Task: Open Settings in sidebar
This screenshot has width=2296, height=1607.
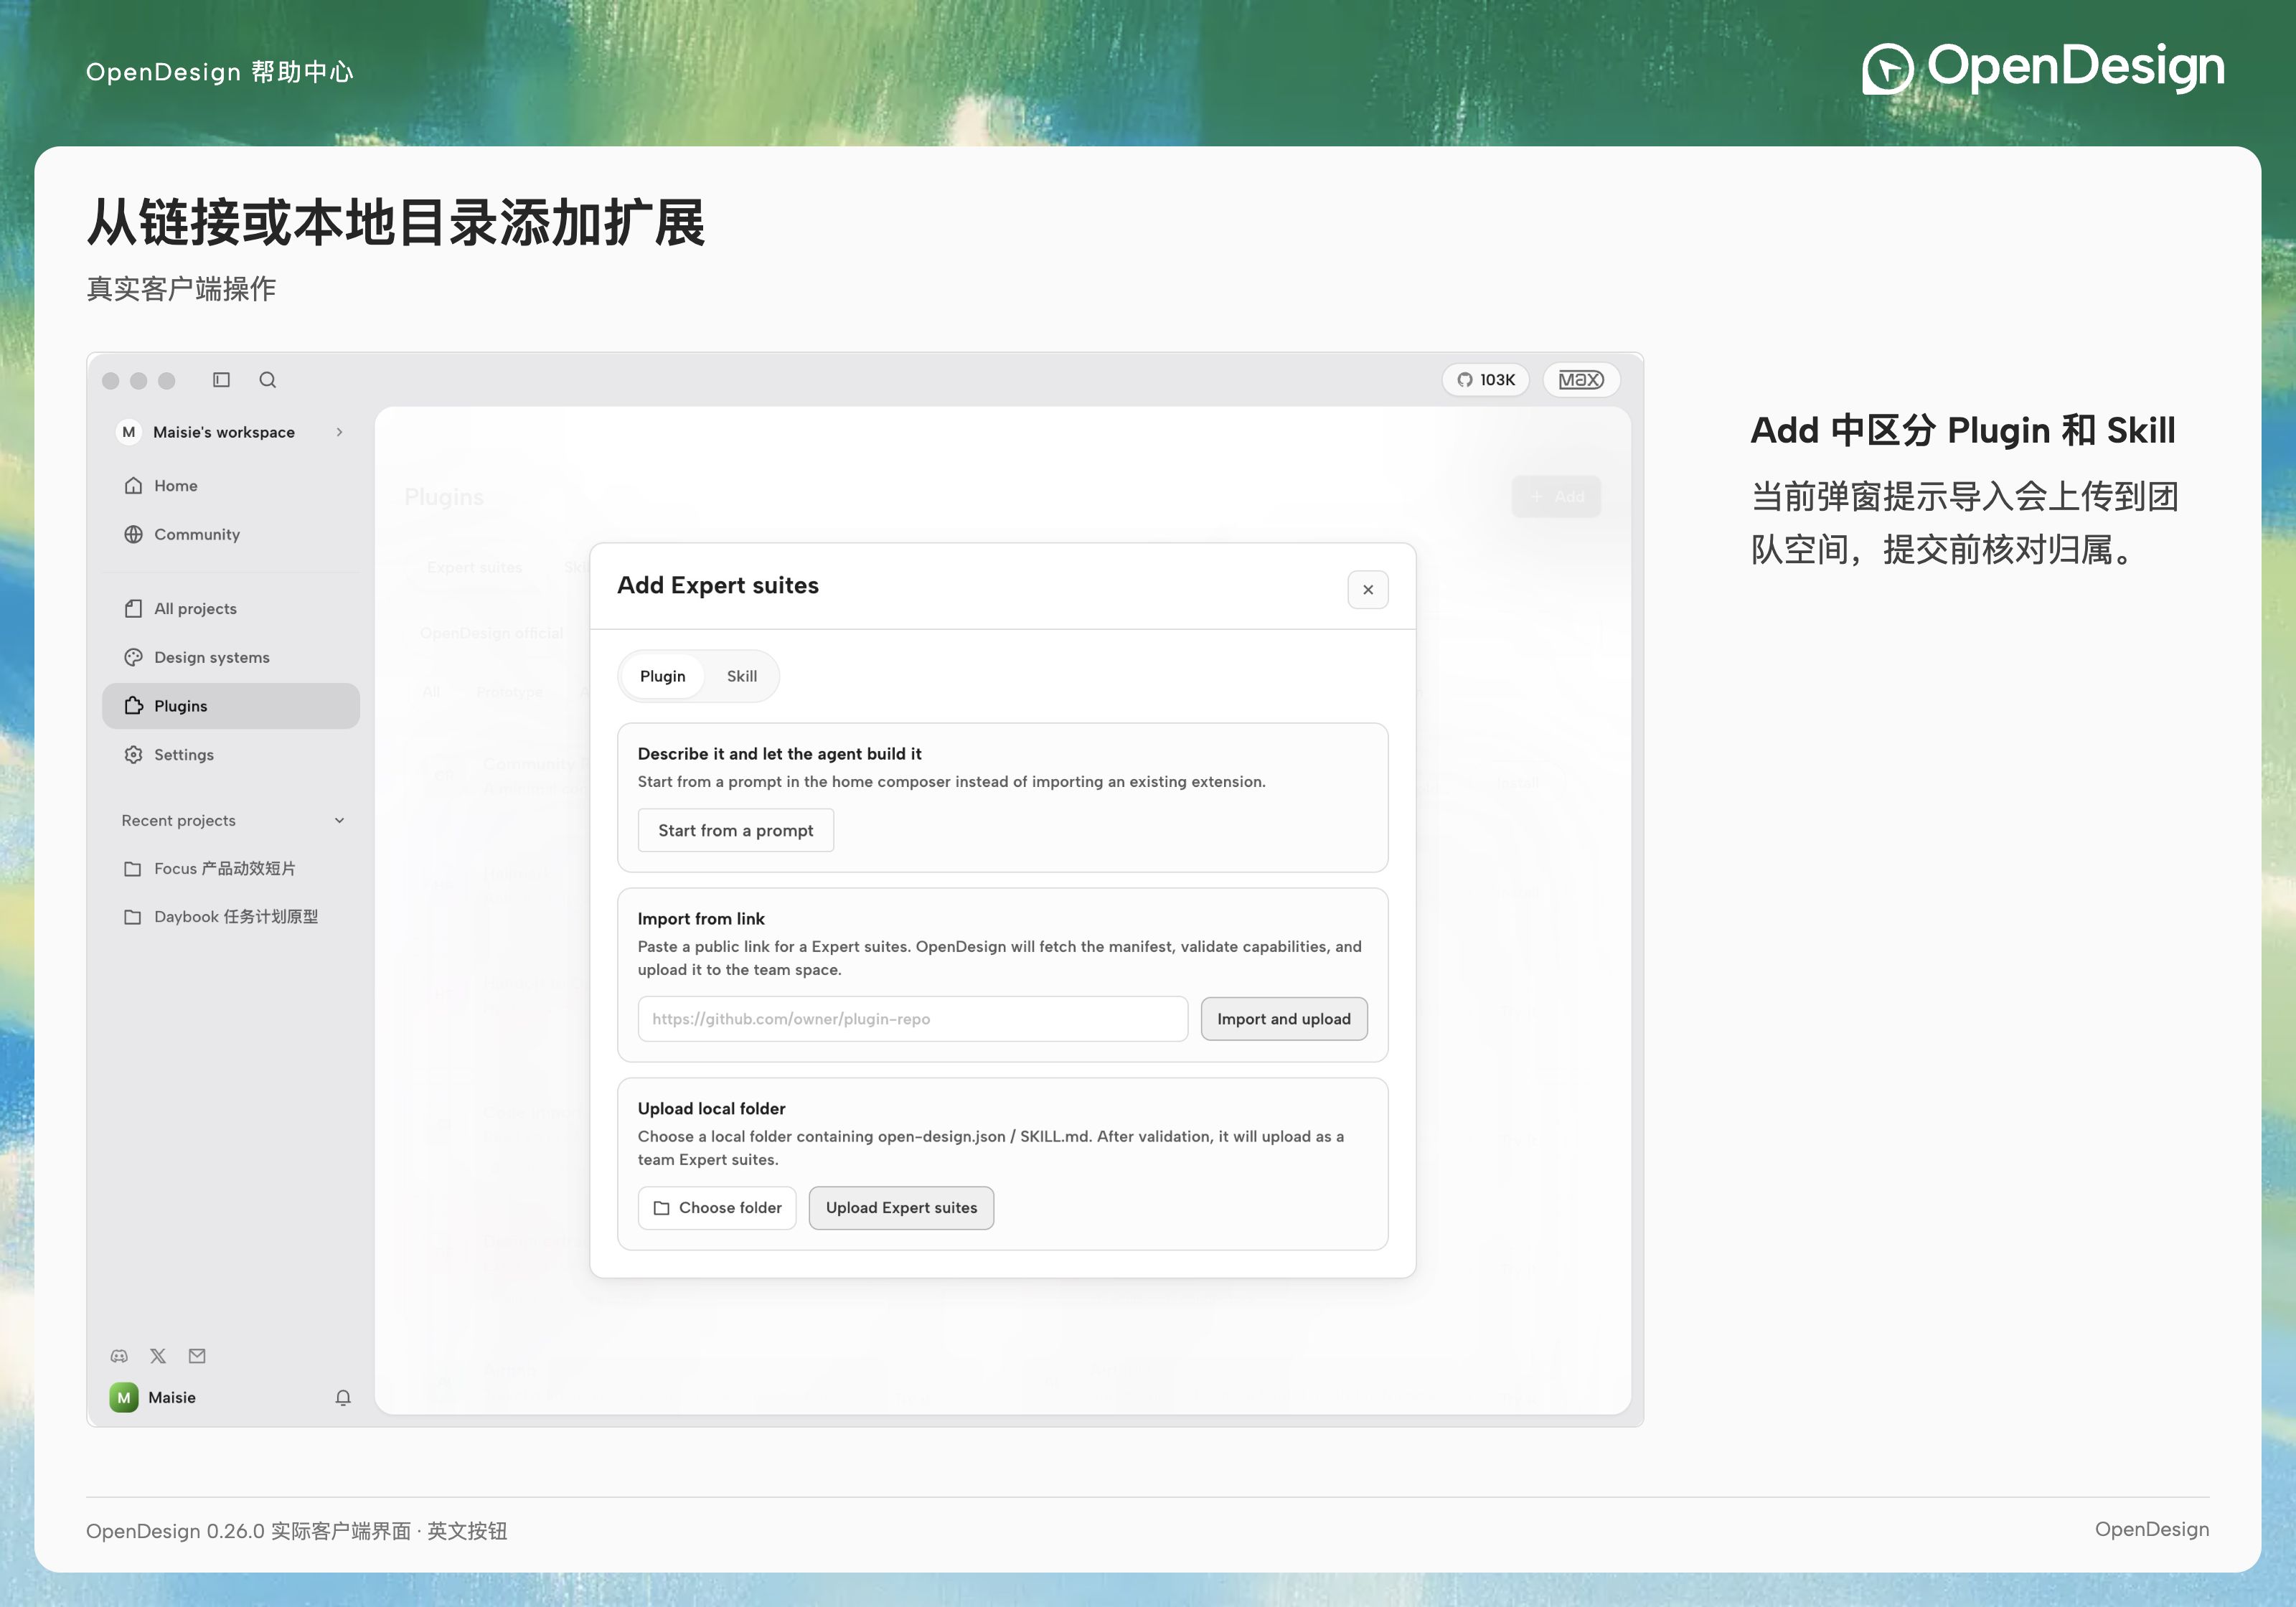Action: (x=231, y=755)
